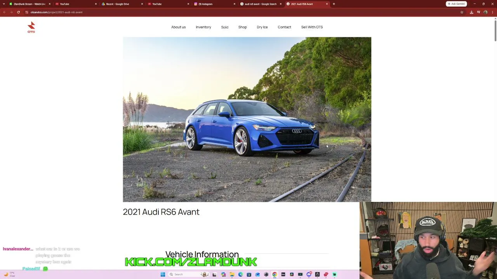Open the Contact page

coord(284,27)
